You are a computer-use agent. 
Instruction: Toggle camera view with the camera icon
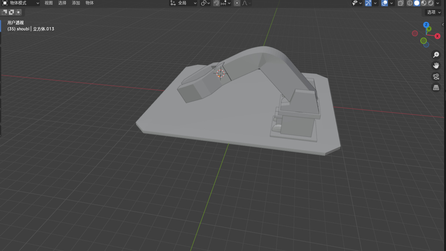436,77
